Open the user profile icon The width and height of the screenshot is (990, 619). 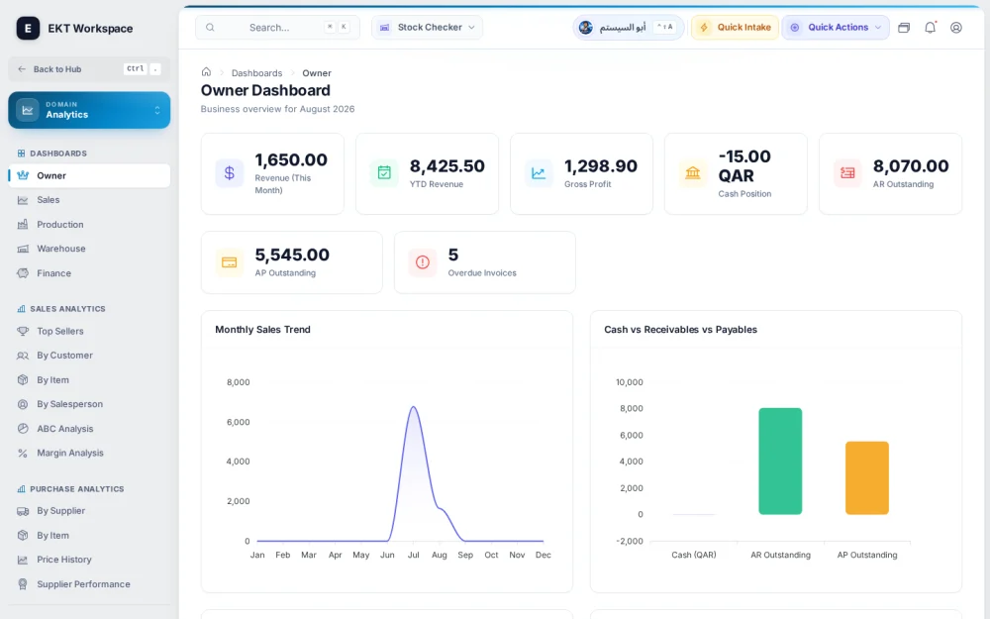click(956, 27)
